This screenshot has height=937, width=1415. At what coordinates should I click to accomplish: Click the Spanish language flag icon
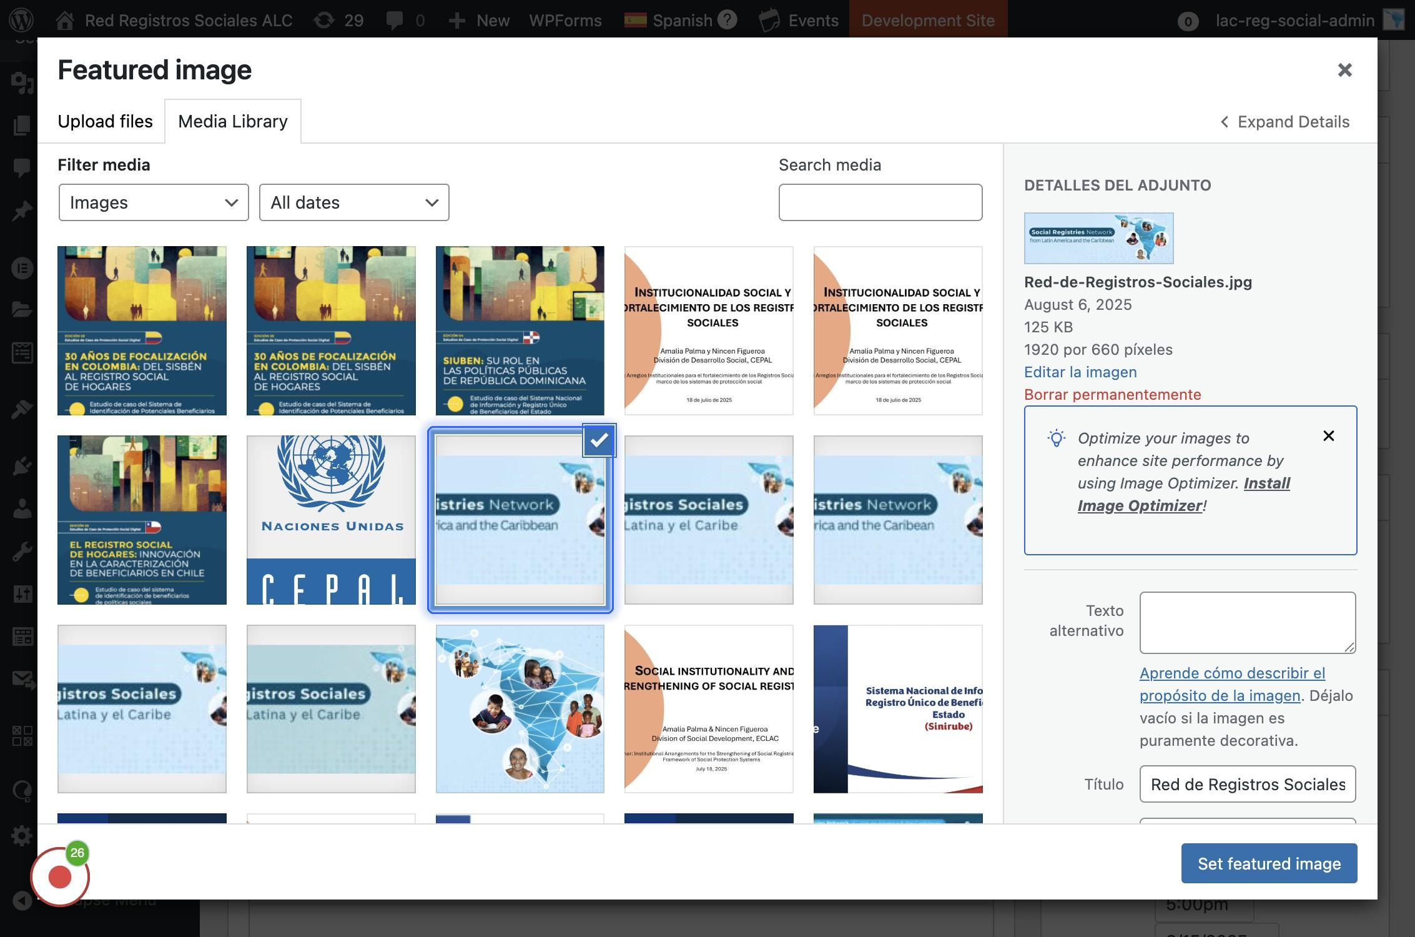coord(635,21)
